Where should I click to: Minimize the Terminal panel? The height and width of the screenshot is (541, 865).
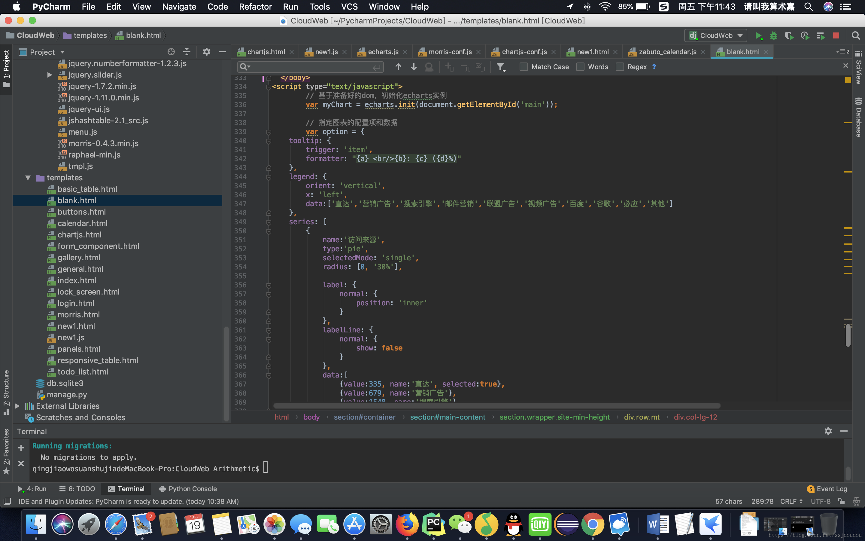(x=844, y=431)
